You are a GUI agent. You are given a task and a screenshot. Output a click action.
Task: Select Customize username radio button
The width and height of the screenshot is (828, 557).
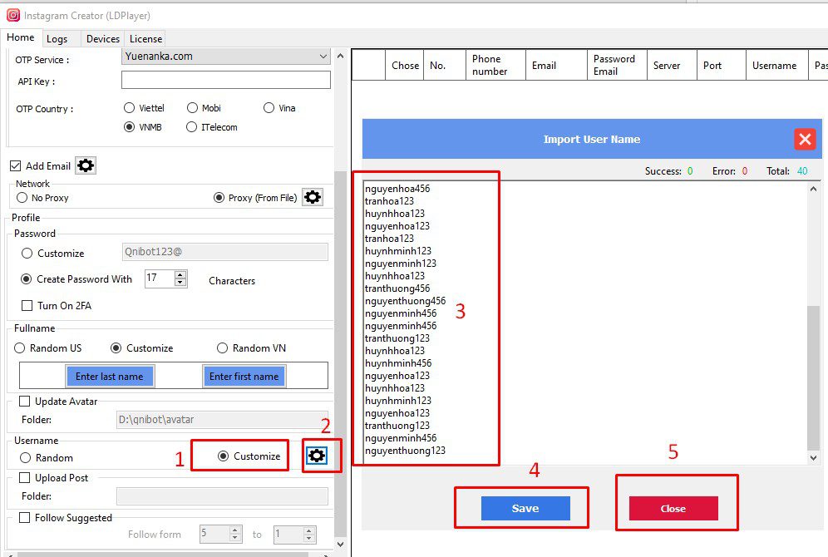click(x=224, y=456)
